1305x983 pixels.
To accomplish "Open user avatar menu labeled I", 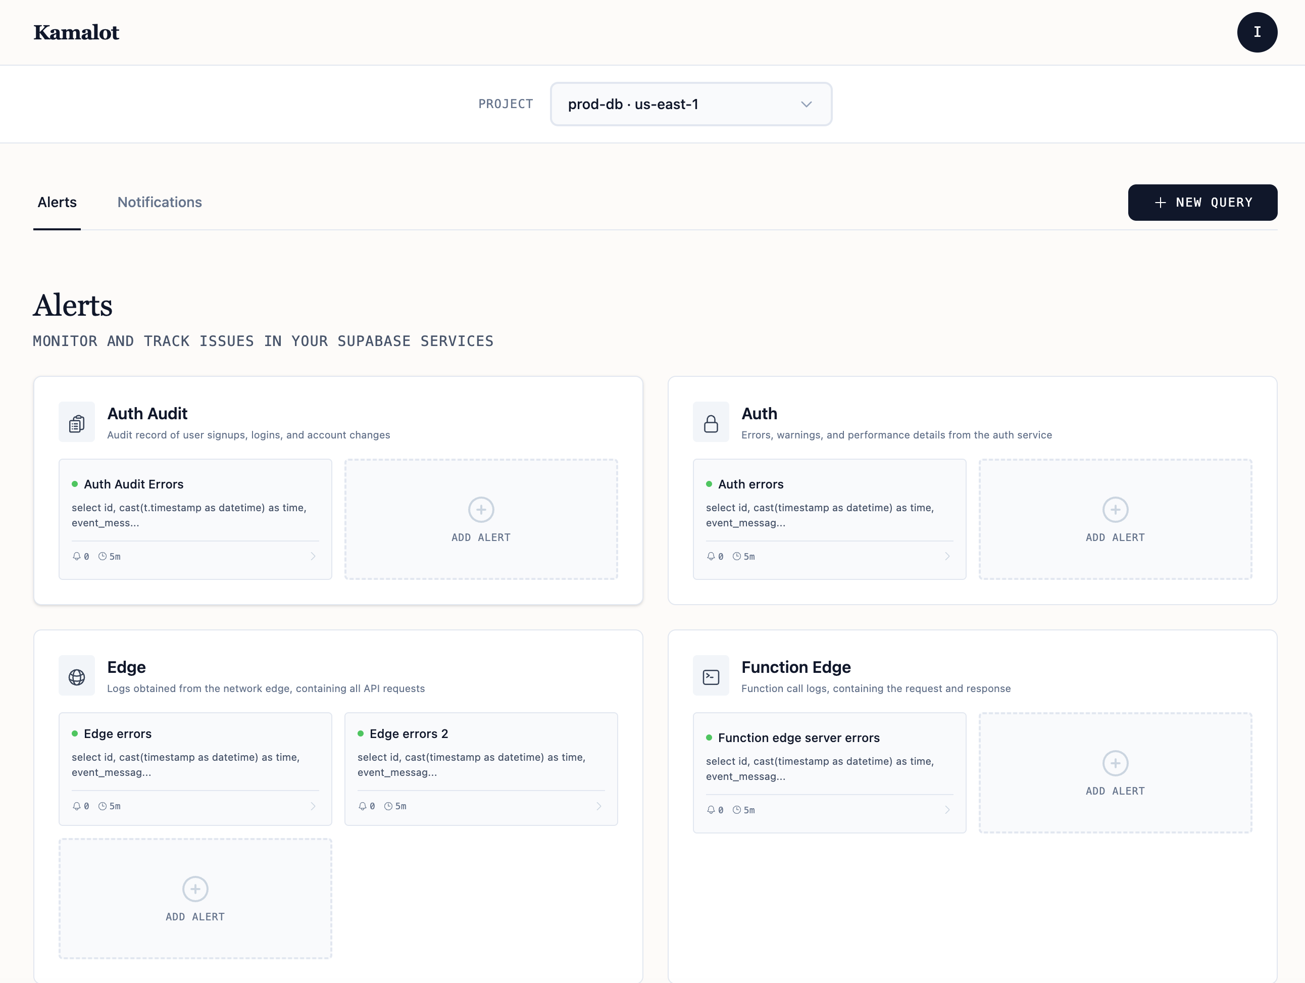I will (1257, 32).
